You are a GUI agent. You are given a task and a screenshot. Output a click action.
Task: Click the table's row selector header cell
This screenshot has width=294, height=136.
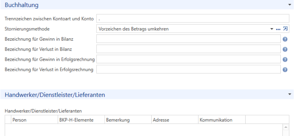(8, 120)
